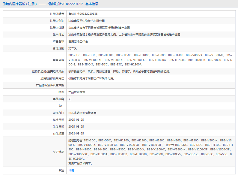Click the 注册人住所 label
This screenshot has height=175, width=238.
click(x=57, y=28)
